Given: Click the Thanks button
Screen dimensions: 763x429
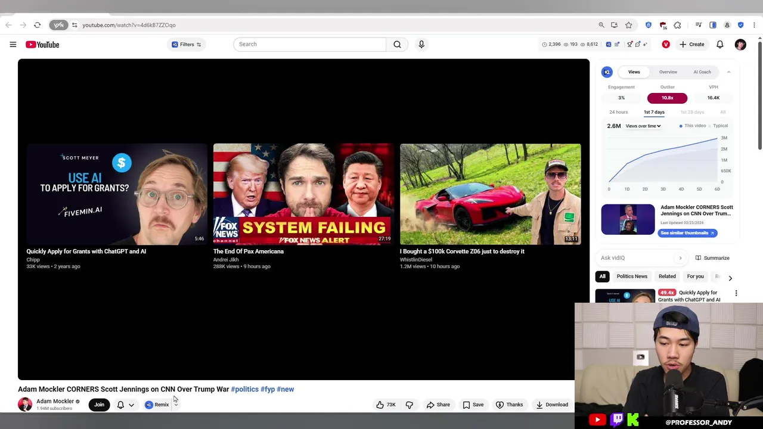Looking at the screenshot, I should [509, 405].
